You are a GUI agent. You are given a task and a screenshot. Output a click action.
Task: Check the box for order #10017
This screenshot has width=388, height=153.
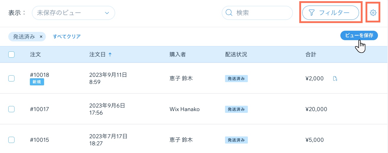click(x=12, y=109)
